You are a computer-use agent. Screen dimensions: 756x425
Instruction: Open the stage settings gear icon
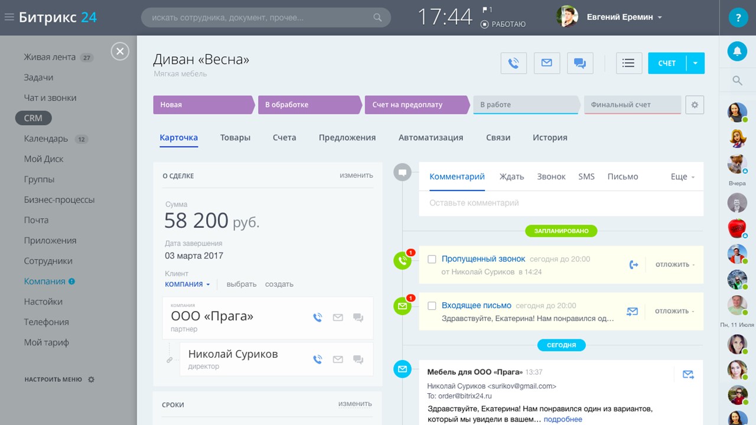(695, 104)
